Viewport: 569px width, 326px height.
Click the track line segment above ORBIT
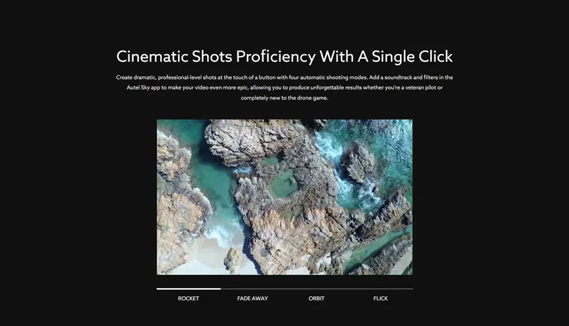tap(316, 289)
